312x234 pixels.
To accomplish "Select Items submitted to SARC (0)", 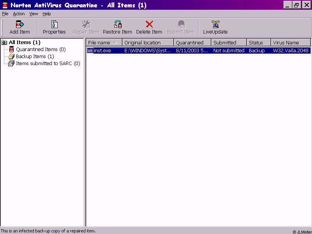I will pos(48,64).
